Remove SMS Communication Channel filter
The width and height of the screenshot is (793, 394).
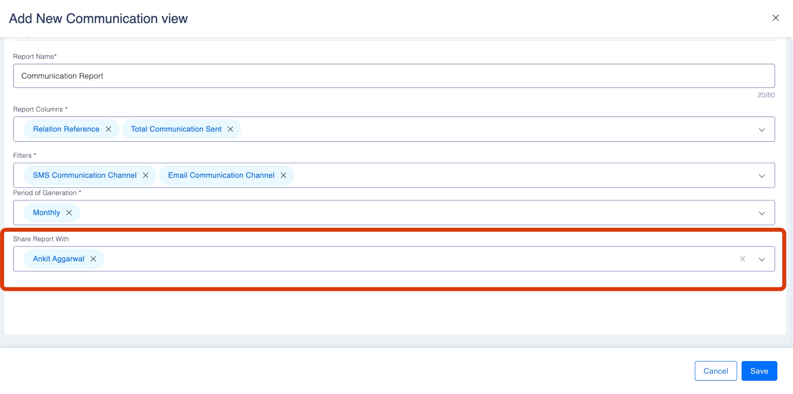[146, 175]
